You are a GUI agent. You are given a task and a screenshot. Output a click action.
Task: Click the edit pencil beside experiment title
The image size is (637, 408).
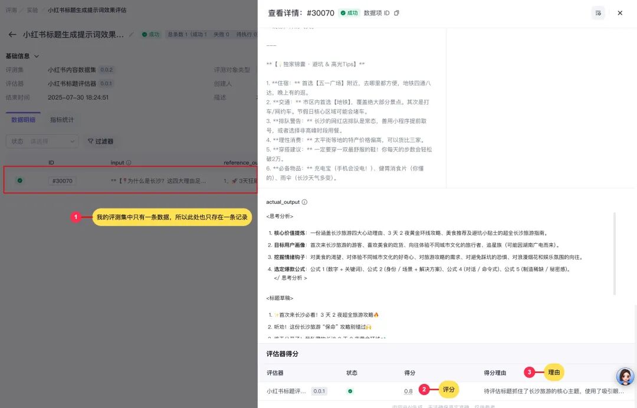coord(131,35)
